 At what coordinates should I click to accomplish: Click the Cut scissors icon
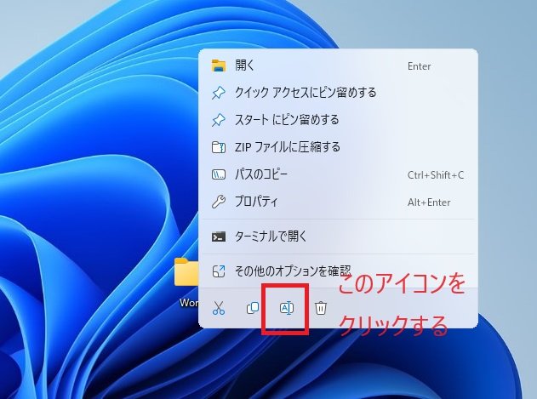pyautogui.click(x=219, y=308)
